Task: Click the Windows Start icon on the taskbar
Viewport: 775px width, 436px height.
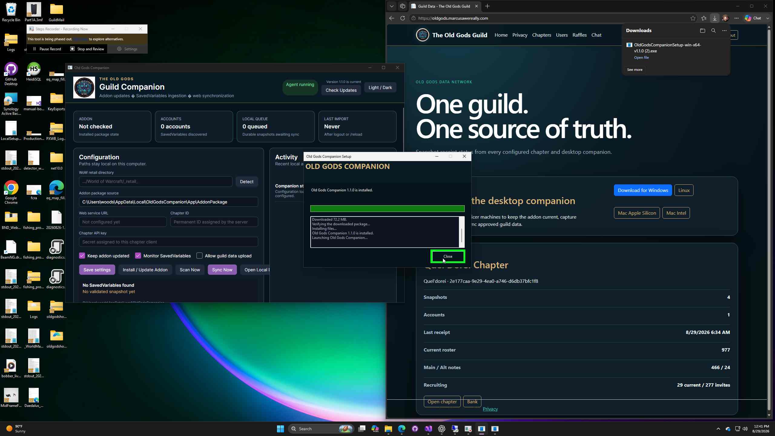Action: tap(280, 429)
